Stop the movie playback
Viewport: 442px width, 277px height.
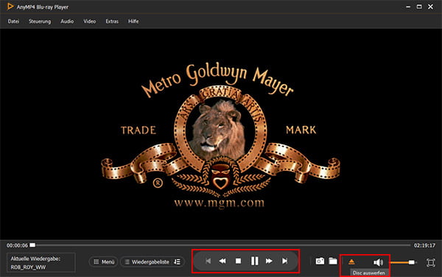coord(238,262)
